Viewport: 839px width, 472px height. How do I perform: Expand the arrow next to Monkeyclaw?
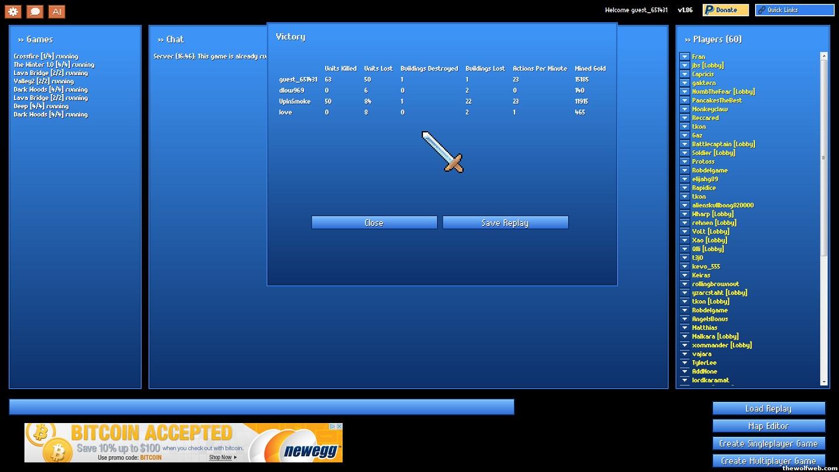[685, 109]
